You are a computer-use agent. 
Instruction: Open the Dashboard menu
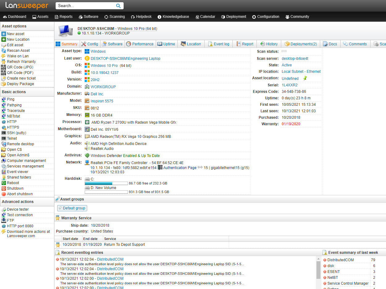click(x=15, y=17)
